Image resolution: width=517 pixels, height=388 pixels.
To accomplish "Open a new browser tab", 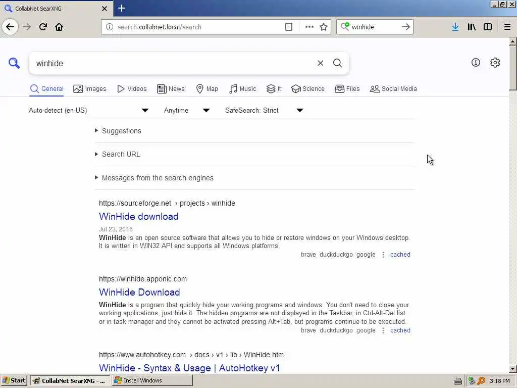I will (122, 8).
